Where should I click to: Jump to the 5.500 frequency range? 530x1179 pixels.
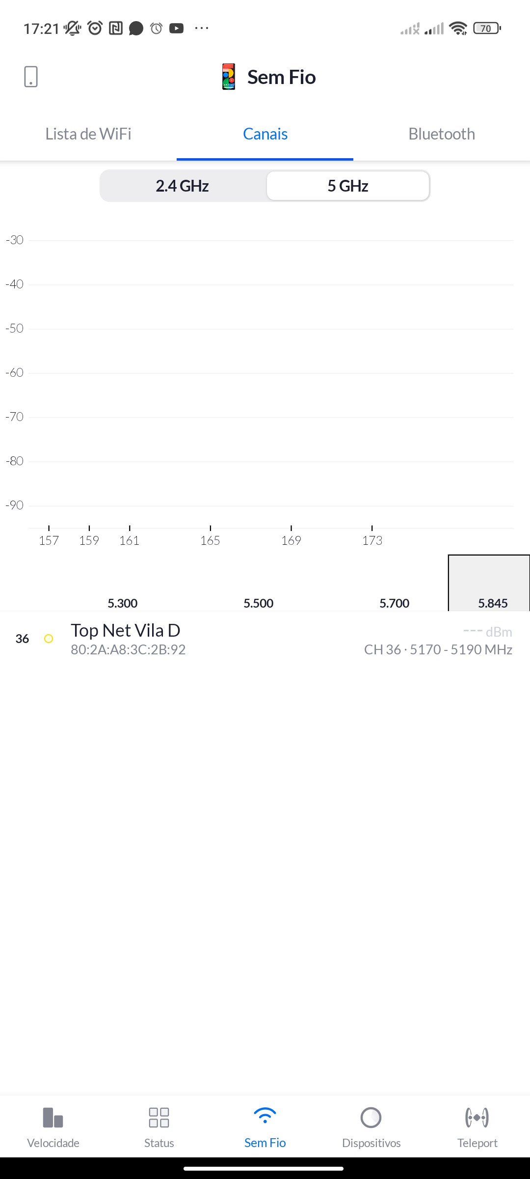tap(259, 603)
